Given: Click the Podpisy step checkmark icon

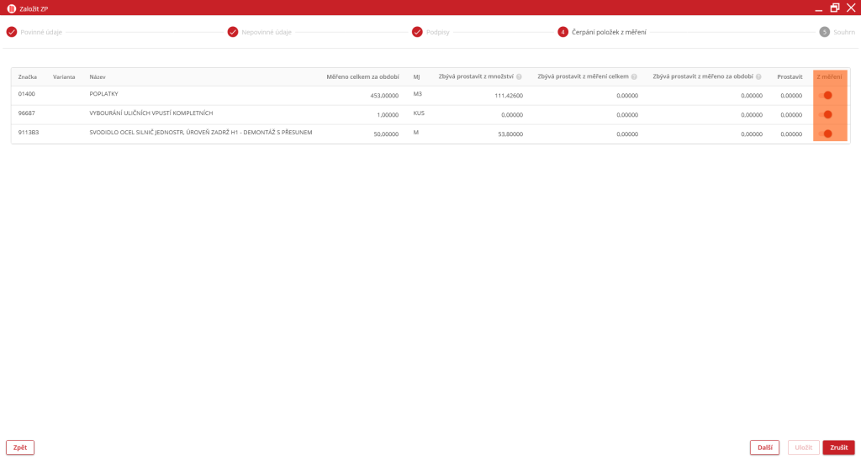Looking at the screenshot, I should (417, 32).
